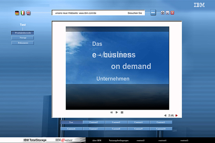
Task: Open the Nutzungsbedingungen footer link
Action: (x=118, y=140)
